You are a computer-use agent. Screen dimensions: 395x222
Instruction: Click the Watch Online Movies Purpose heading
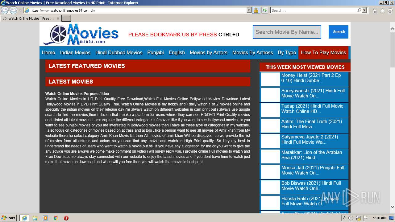(77, 94)
